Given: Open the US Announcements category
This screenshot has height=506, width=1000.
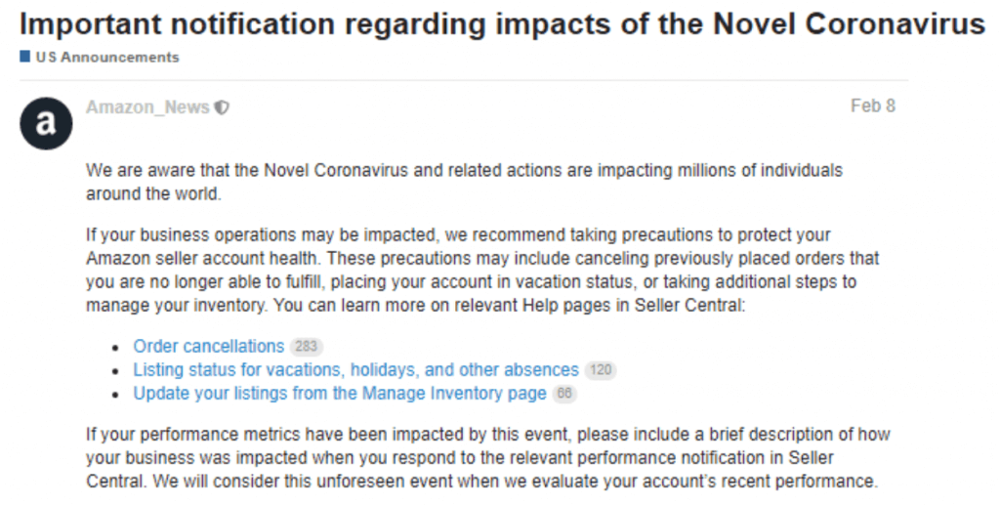Looking at the screenshot, I should [x=107, y=57].
